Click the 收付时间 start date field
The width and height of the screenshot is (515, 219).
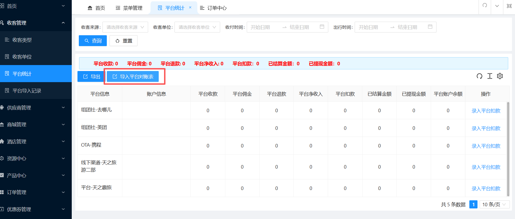(264, 27)
